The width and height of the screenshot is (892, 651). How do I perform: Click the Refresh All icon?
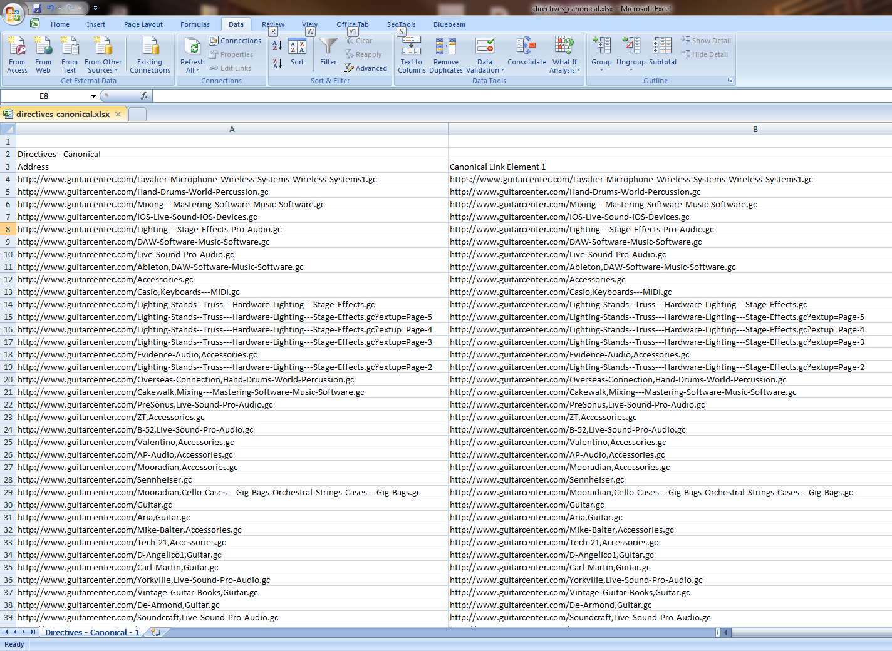pos(194,47)
